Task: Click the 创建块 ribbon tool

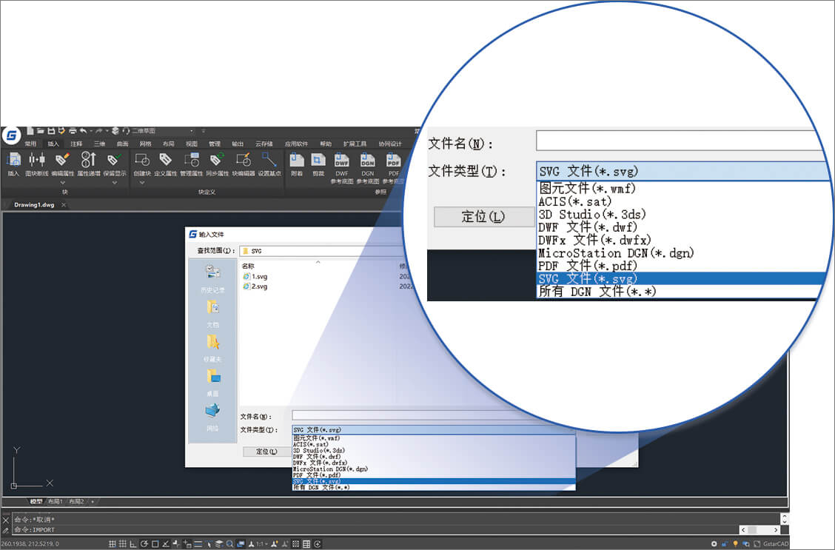Action: 141,164
